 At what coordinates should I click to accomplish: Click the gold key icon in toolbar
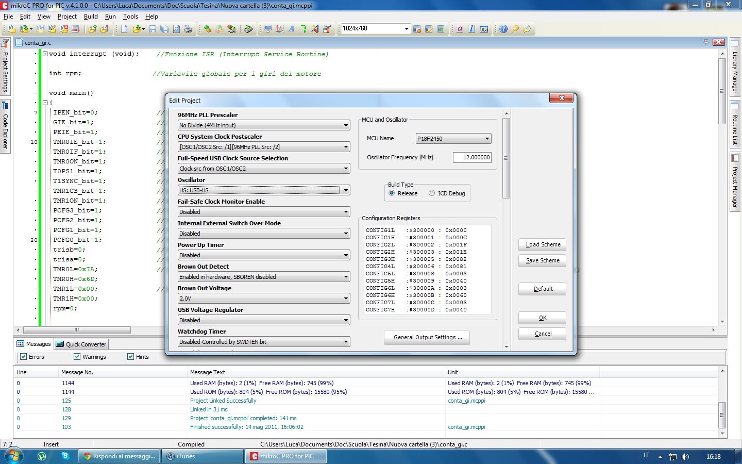(x=515, y=29)
